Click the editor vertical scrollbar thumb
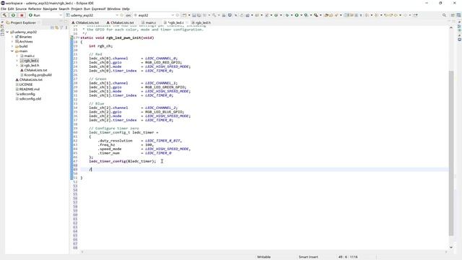 coord(451,153)
